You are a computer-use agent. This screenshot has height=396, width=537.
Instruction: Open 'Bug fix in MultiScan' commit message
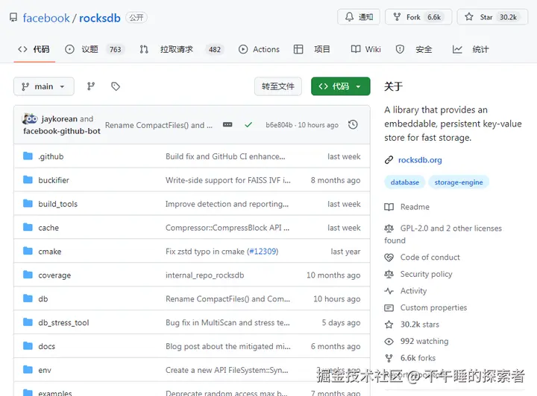(x=227, y=322)
